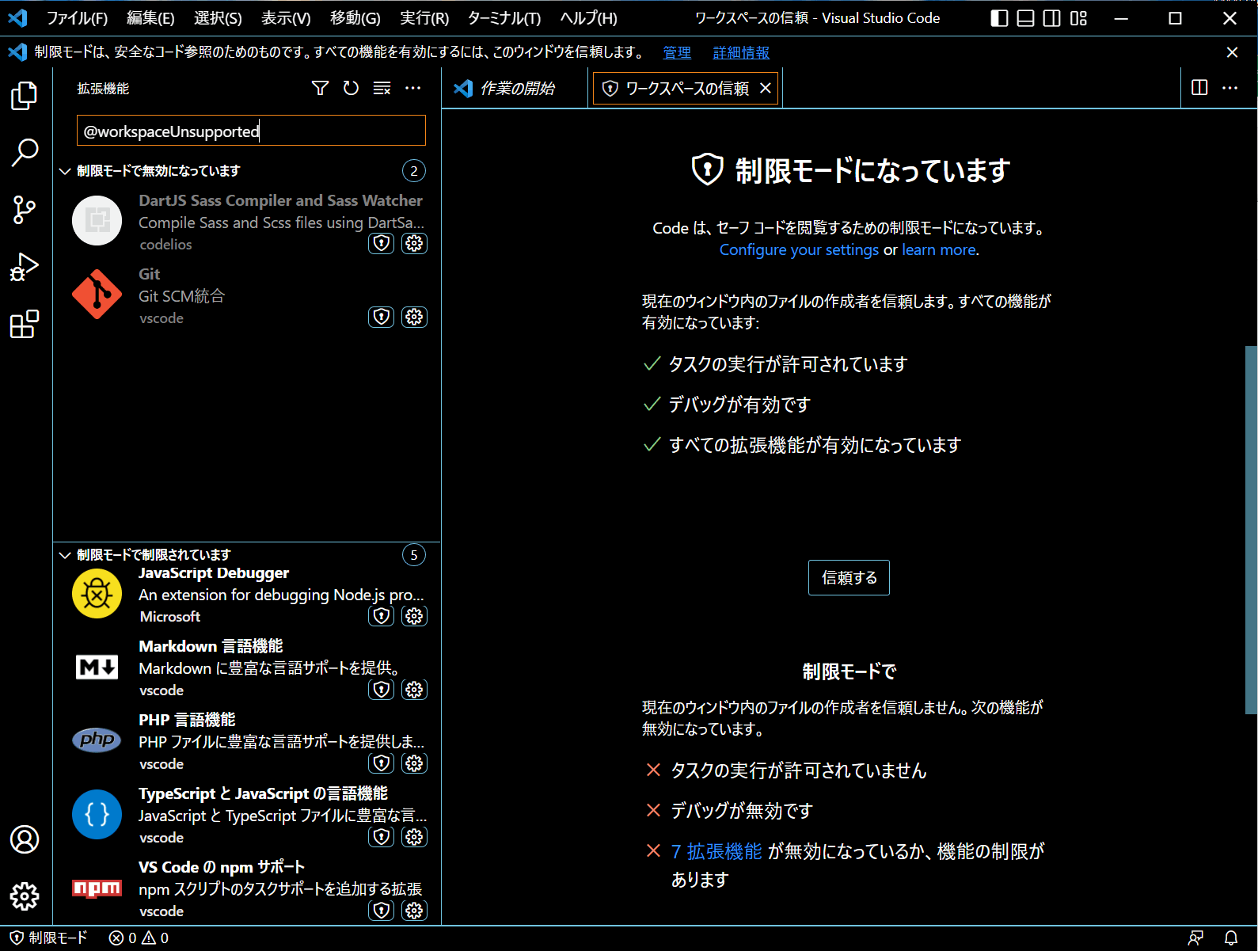Open manage gear for JavaScript Debugger
The width and height of the screenshot is (1258, 951).
(x=414, y=616)
